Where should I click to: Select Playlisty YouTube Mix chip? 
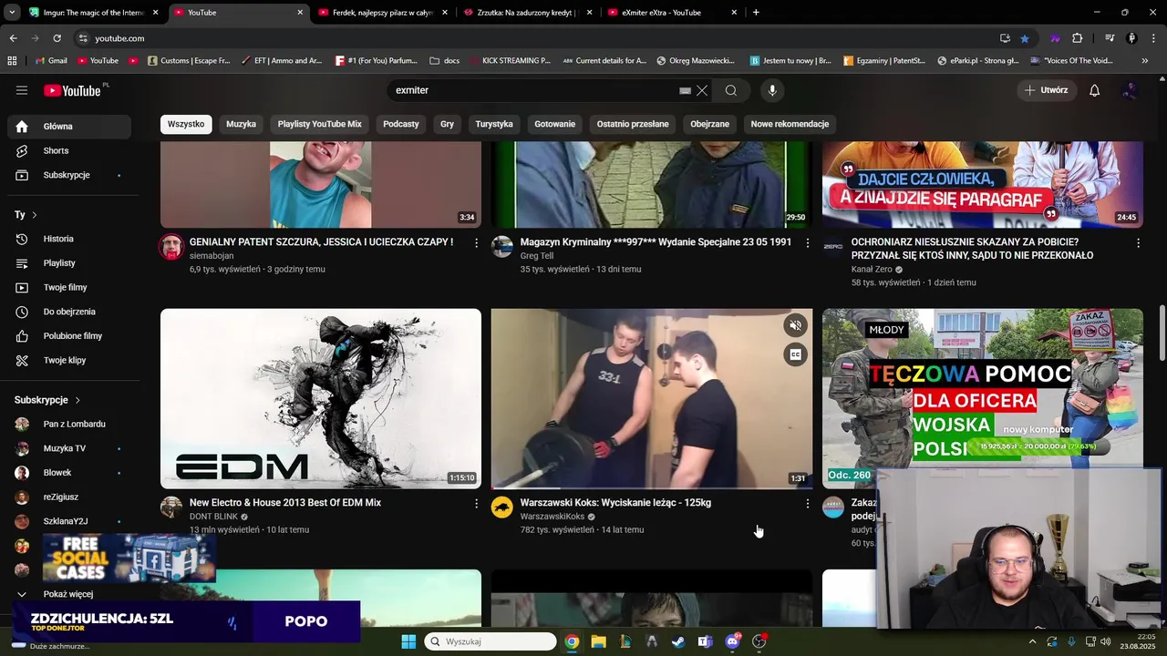tap(320, 124)
